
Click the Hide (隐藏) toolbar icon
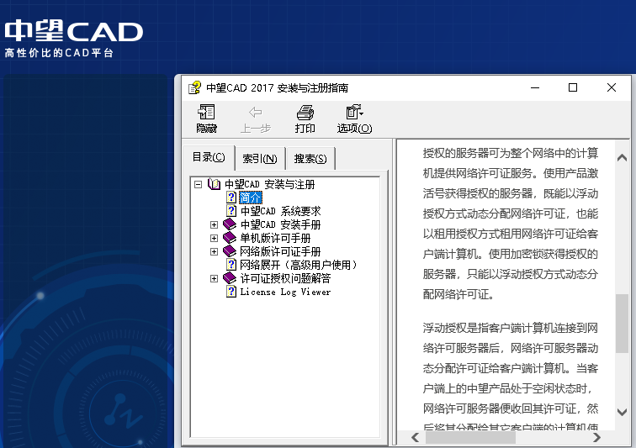(x=206, y=113)
